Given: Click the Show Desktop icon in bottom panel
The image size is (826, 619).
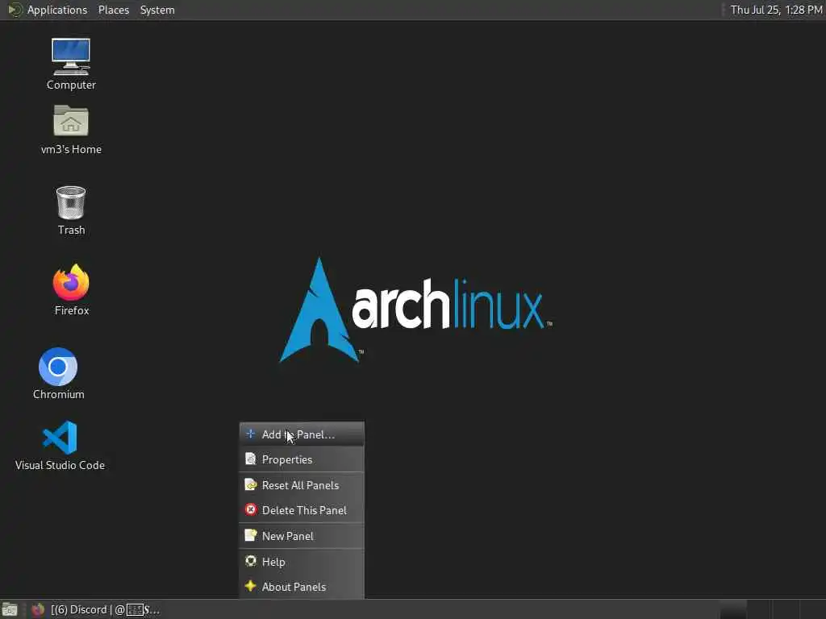Looking at the screenshot, I should point(10,609).
